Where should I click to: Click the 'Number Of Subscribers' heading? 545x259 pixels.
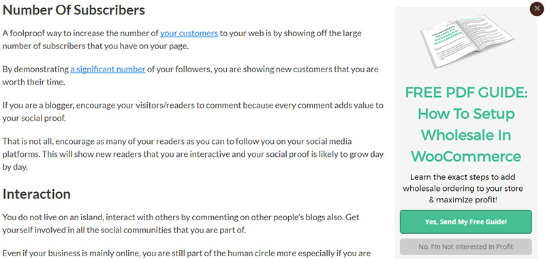[74, 10]
